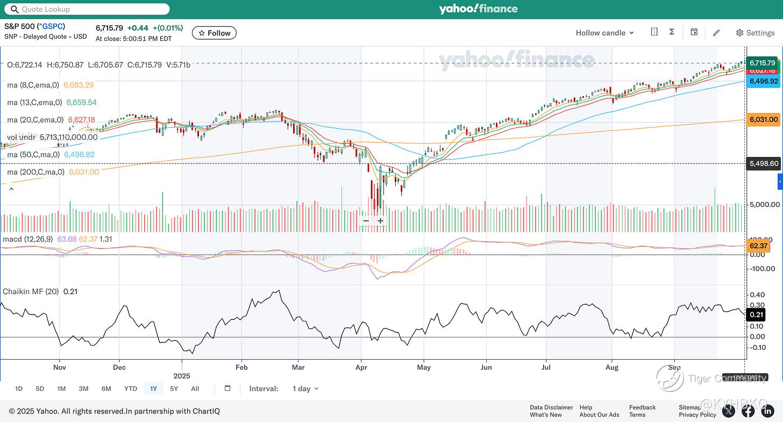This screenshot has height=422, width=783.
Task: Click the Quote Lookup magnifier icon
Action: tap(14, 9)
